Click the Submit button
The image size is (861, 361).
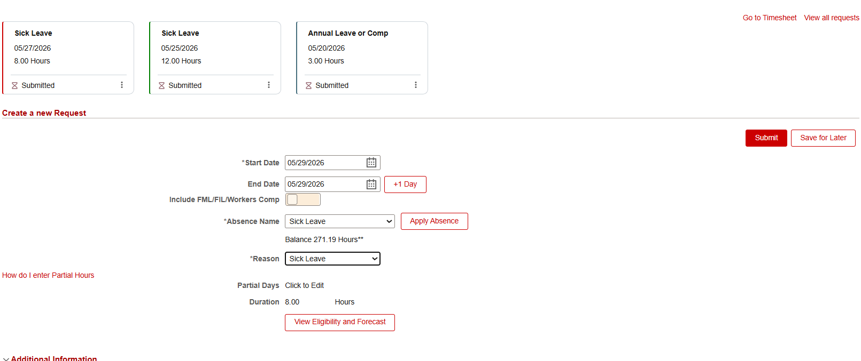coord(766,138)
